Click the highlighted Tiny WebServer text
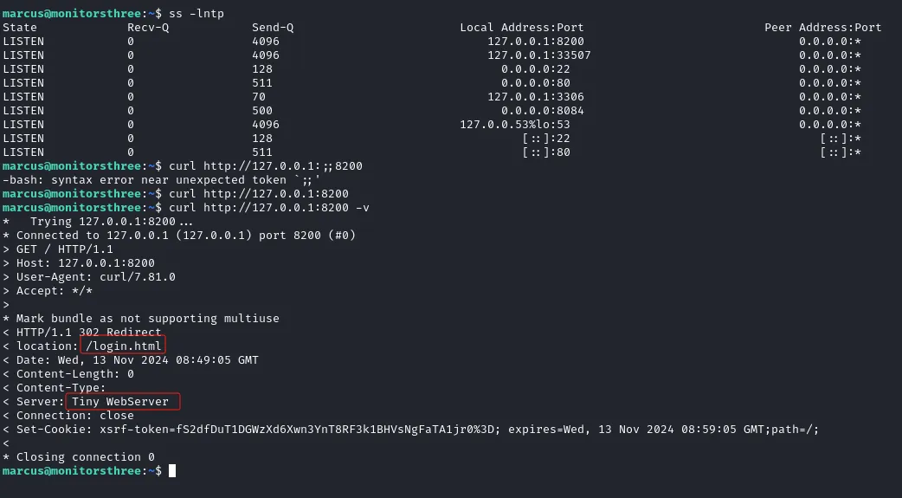The width and height of the screenshot is (902, 498). point(120,401)
